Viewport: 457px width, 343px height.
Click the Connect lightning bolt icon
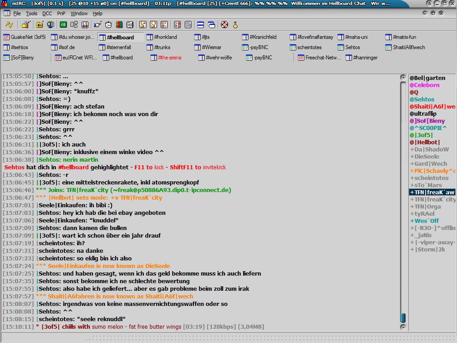tap(9, 25)
